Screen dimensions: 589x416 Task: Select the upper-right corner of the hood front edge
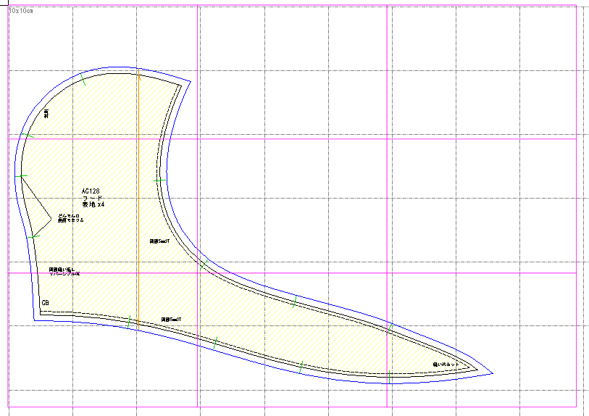pyautogui.click(x=181, y=86)
